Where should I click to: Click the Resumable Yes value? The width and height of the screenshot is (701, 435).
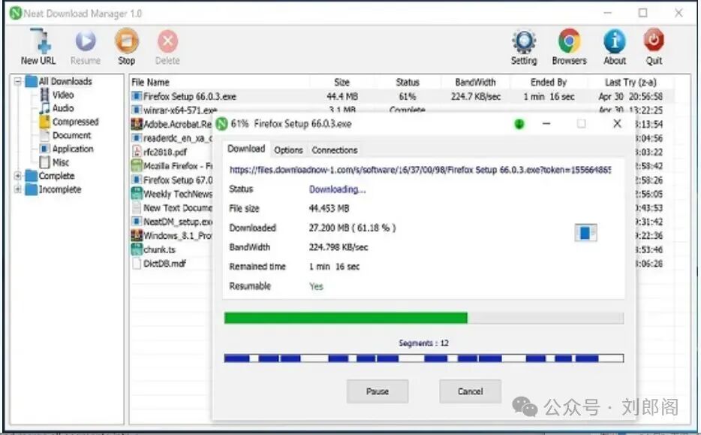click(x=316, y=286)
